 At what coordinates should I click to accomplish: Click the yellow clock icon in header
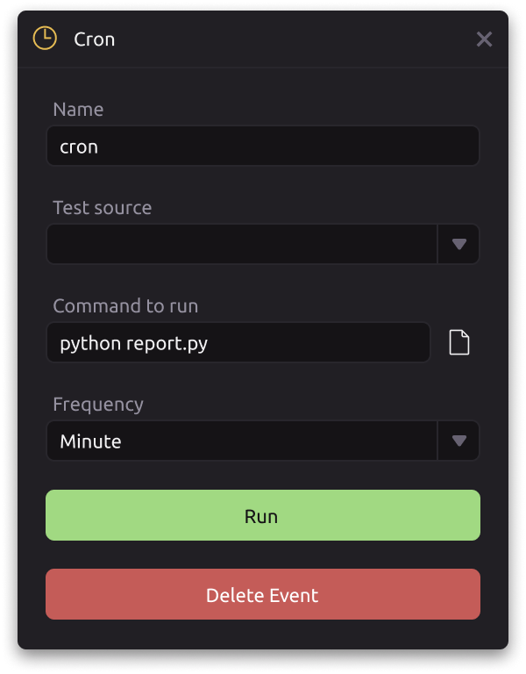45,39
